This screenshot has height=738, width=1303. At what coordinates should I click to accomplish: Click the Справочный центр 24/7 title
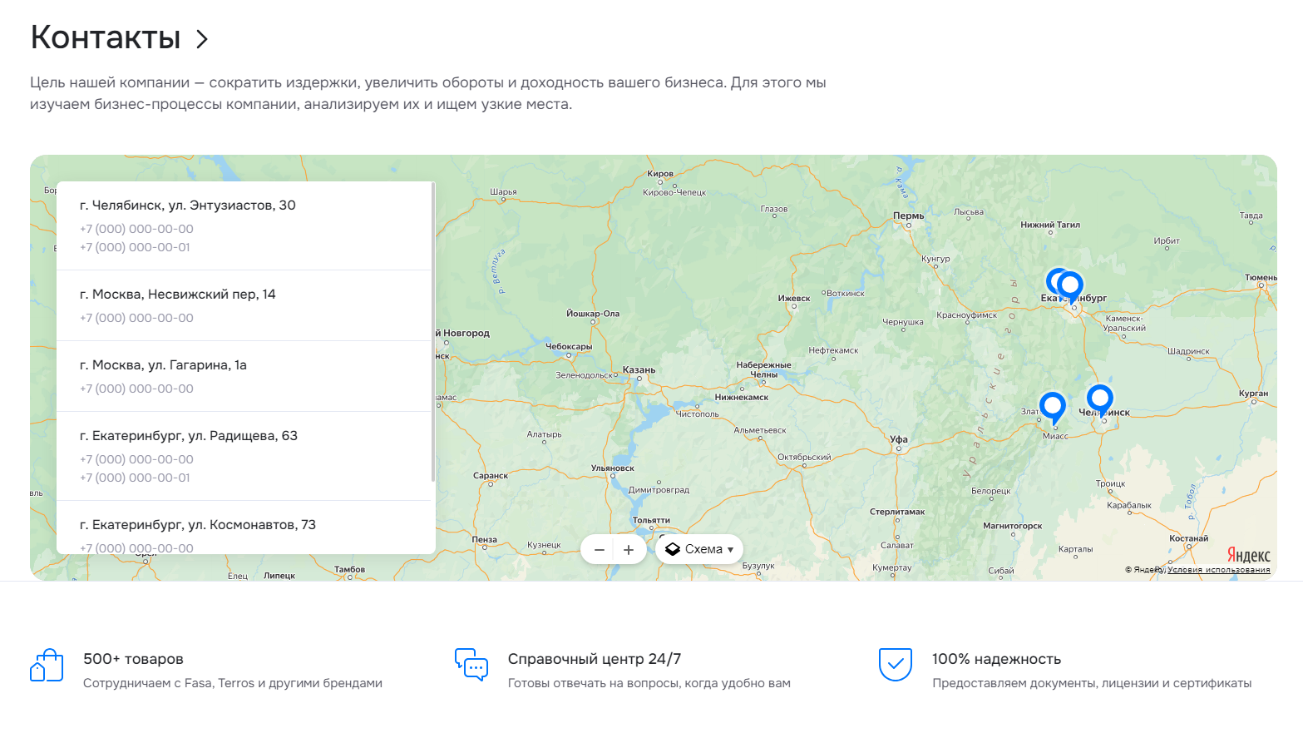point(595,659)
